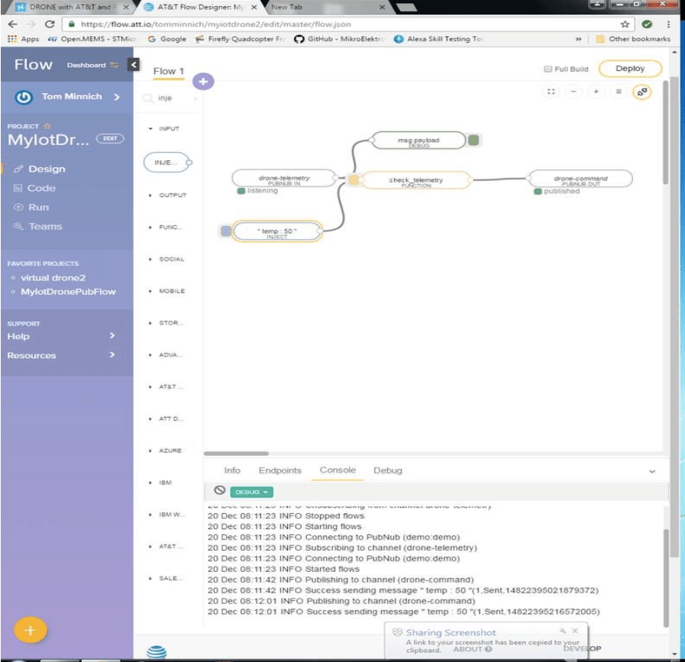The image size is (685, 662).
Task: Expand the Help section arrow
Action: 111,335
